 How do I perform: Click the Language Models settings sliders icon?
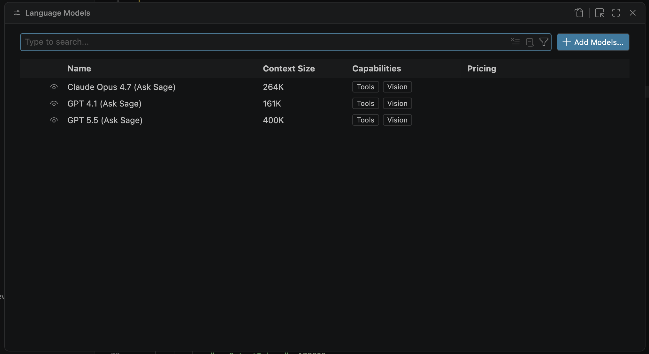click(x=17, y=13)
